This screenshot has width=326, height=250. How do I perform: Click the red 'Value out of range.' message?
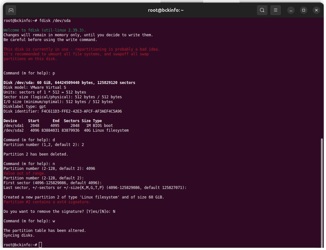[x=25, y=173]
